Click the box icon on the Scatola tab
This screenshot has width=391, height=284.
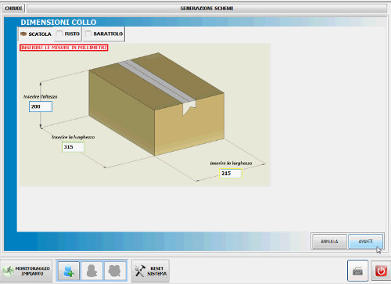coord(23,34)
